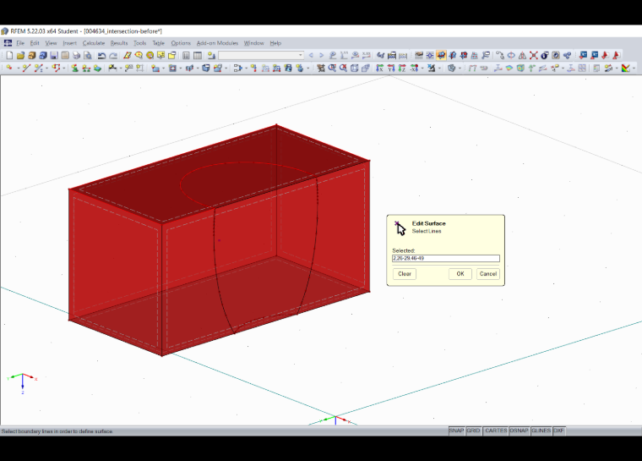Click the green surface support icon

pos(97,68)
